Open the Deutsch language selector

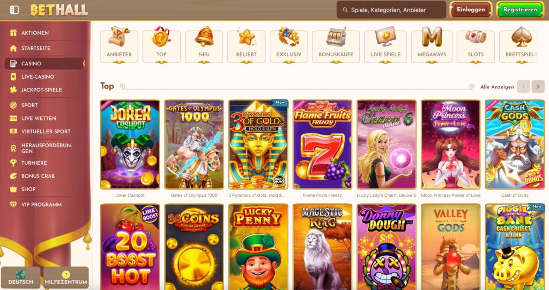pyautogui.click(x=21, y=277)
